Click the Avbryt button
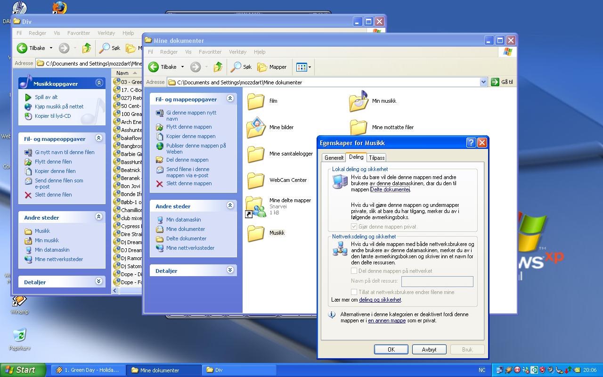Viewport: 603px width, 377px height. tap(429, 350)
